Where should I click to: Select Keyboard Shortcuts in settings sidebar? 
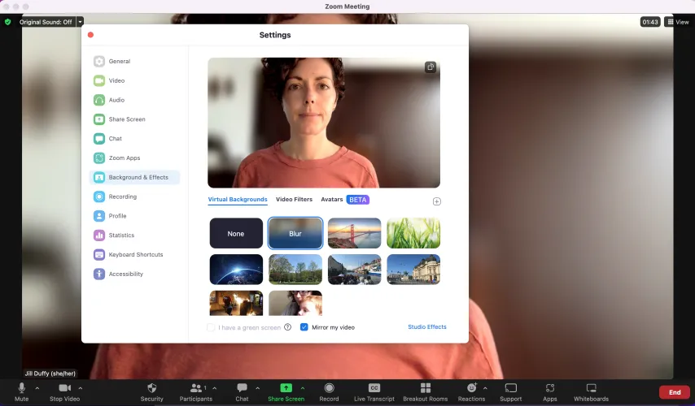coord(135,255)
